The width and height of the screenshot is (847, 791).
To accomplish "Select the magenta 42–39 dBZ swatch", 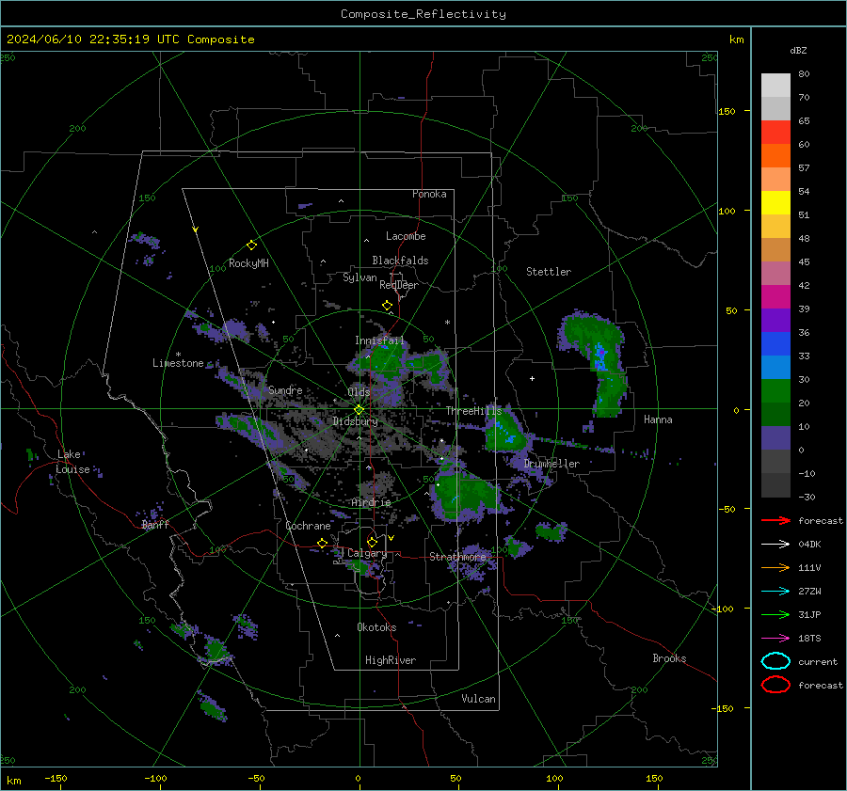I will pyautogui.click(x=775, y=297).
